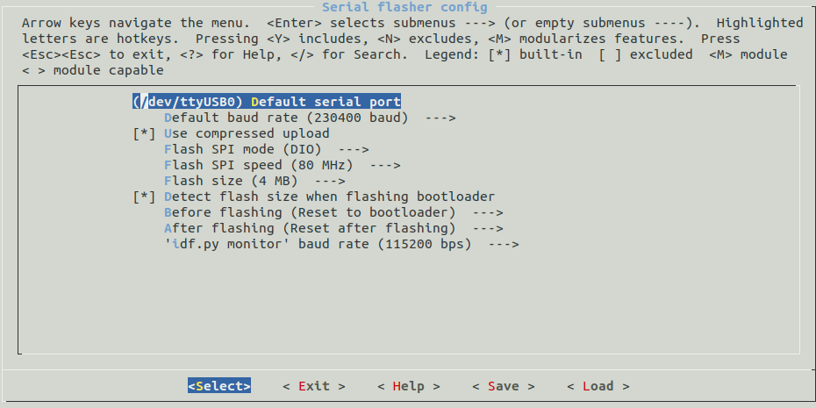Click the Load button

[598, 386]
